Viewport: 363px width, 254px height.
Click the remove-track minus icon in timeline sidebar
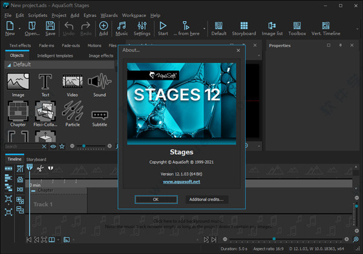pyautogui.click(x=20, y=210)
